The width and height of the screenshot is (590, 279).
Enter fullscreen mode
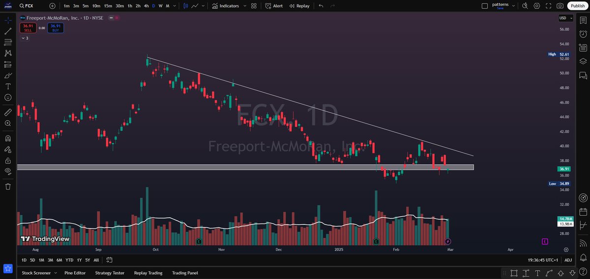[548, 6]
